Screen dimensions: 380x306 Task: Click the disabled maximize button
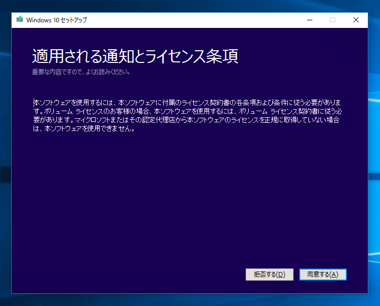[x=333, y=20]
